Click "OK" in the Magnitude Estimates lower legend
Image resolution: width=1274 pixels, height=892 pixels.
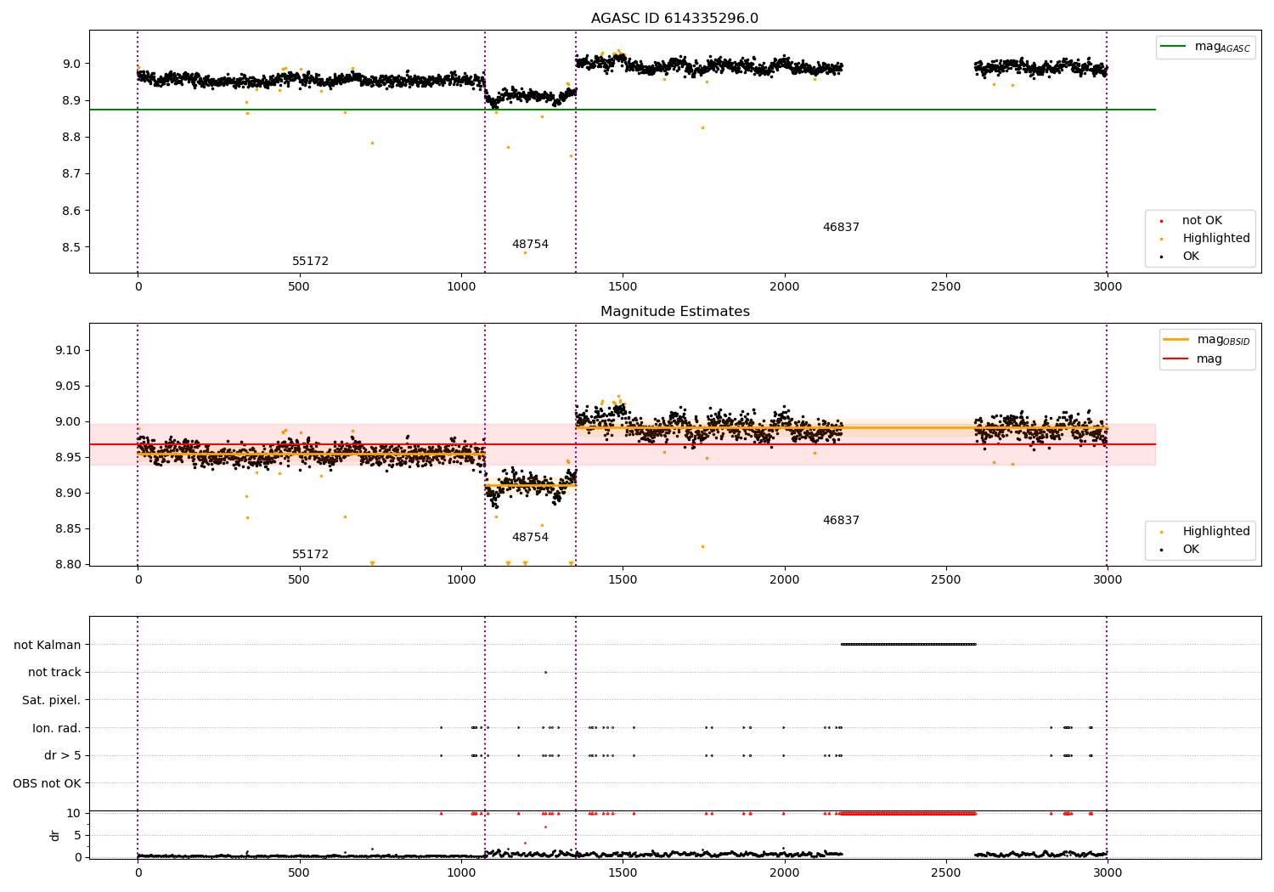pyautogui.click(x=1191, y=550)
